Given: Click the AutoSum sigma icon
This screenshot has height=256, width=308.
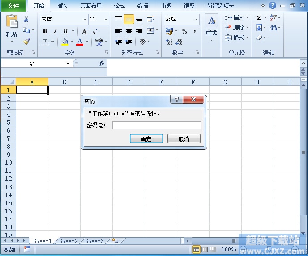Looking at the screenshot, I should [x=259, y=18].
